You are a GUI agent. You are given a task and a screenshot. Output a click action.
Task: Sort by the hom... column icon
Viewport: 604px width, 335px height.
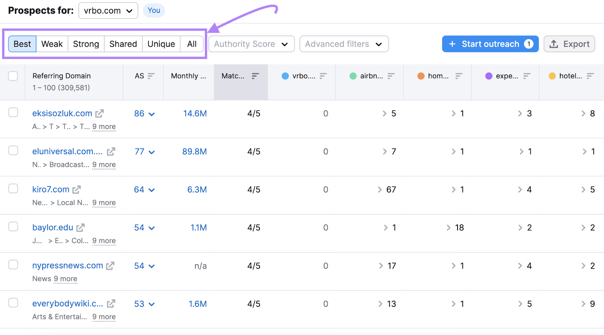click(459, 76)
